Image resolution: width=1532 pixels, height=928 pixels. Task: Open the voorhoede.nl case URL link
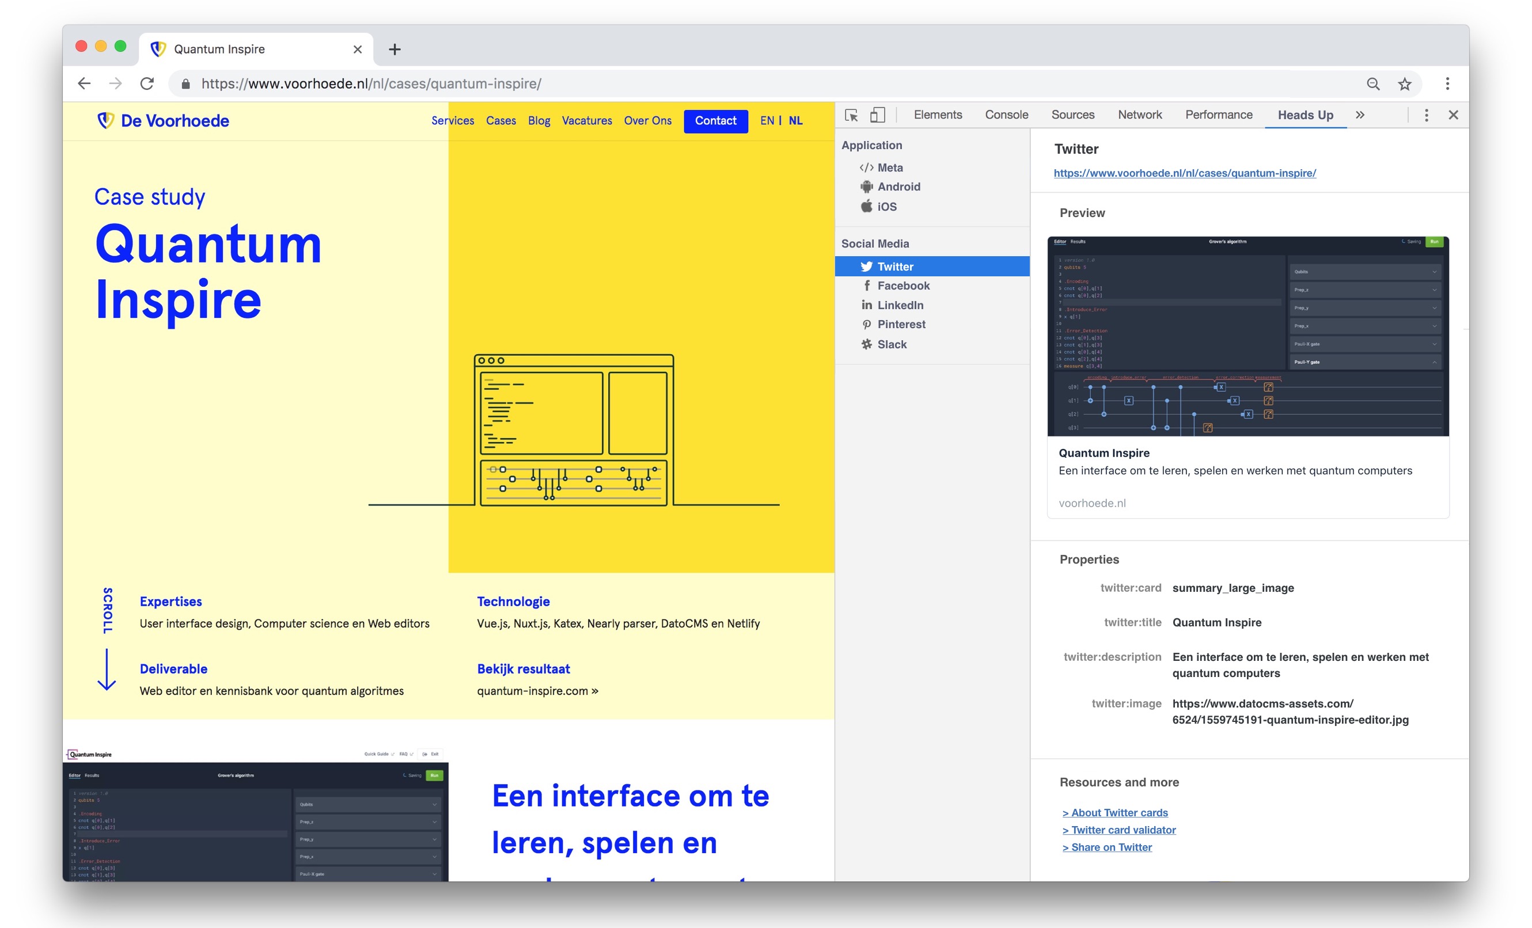1185,173
